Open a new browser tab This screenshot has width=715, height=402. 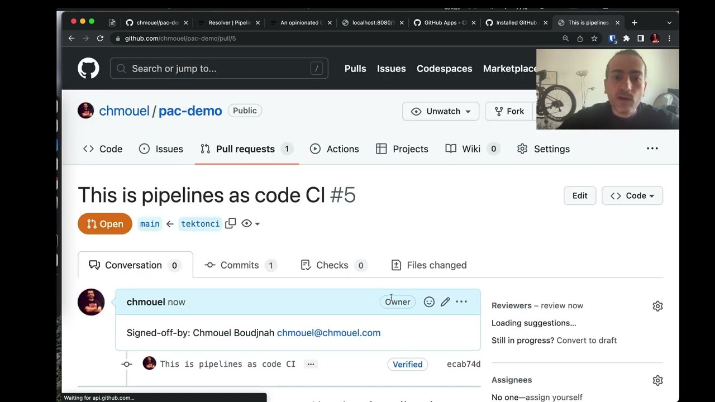click(634, 23)
